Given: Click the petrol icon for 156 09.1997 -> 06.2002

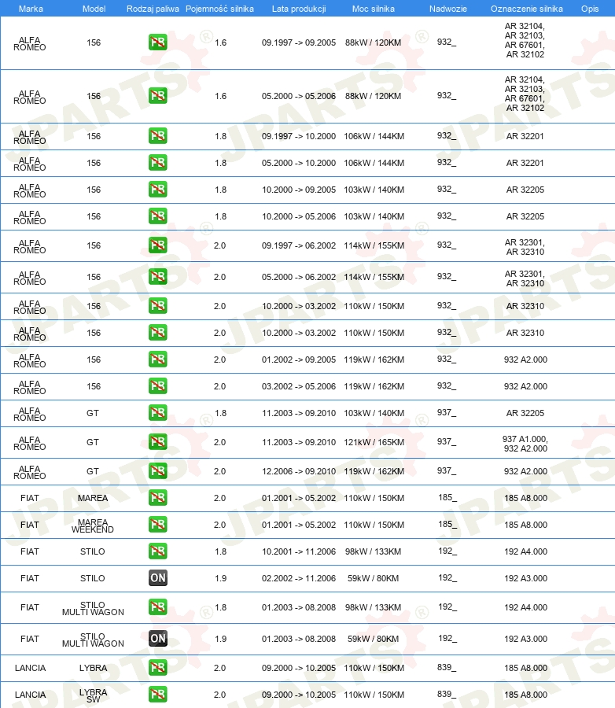Looking at the screenshot, I should coord(157,245).
